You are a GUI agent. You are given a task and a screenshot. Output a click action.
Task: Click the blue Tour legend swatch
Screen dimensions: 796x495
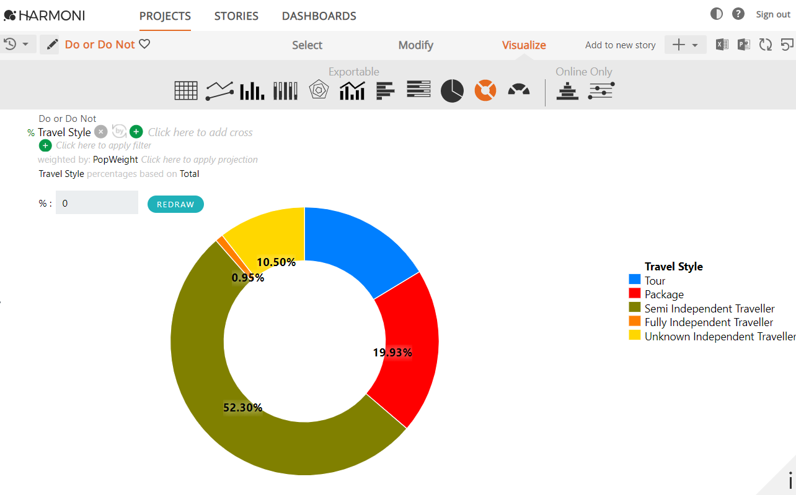click(635, 280)
